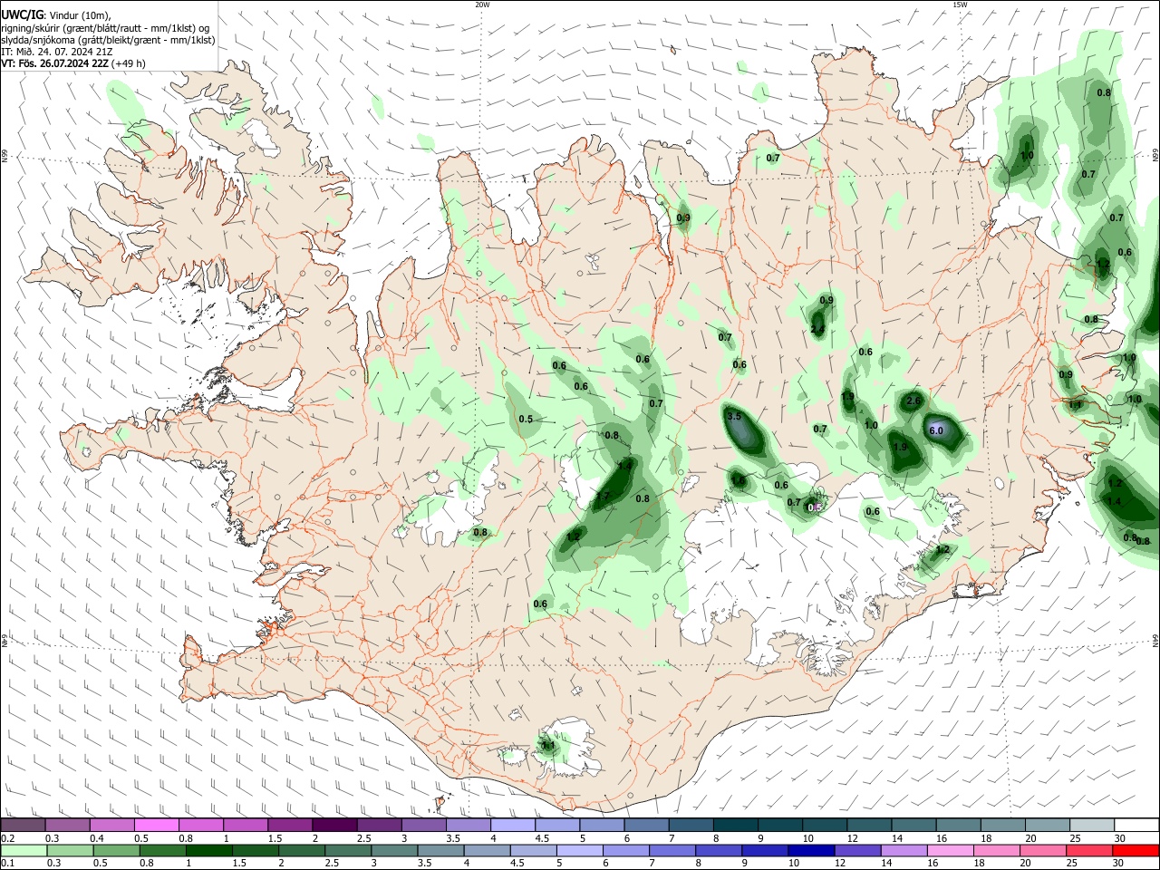The width and height of the screenshot is (1160, 870).
Task: Click the 2.6 precipitation value next to 6.0
Action: pos(913,401)
